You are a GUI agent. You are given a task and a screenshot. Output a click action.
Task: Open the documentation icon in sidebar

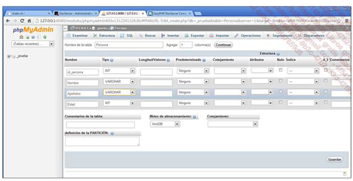click(x=39, y=37)
